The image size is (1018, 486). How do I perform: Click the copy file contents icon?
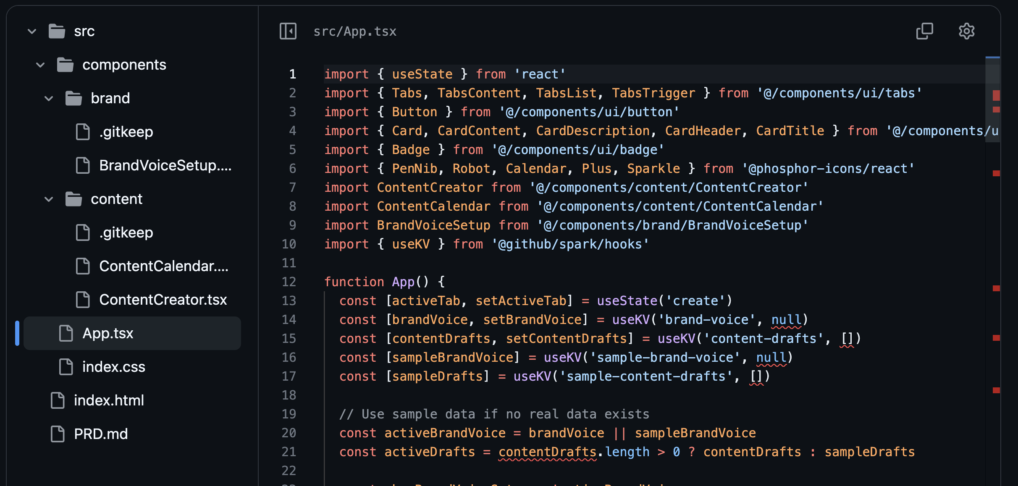click(x=924, y=31)
